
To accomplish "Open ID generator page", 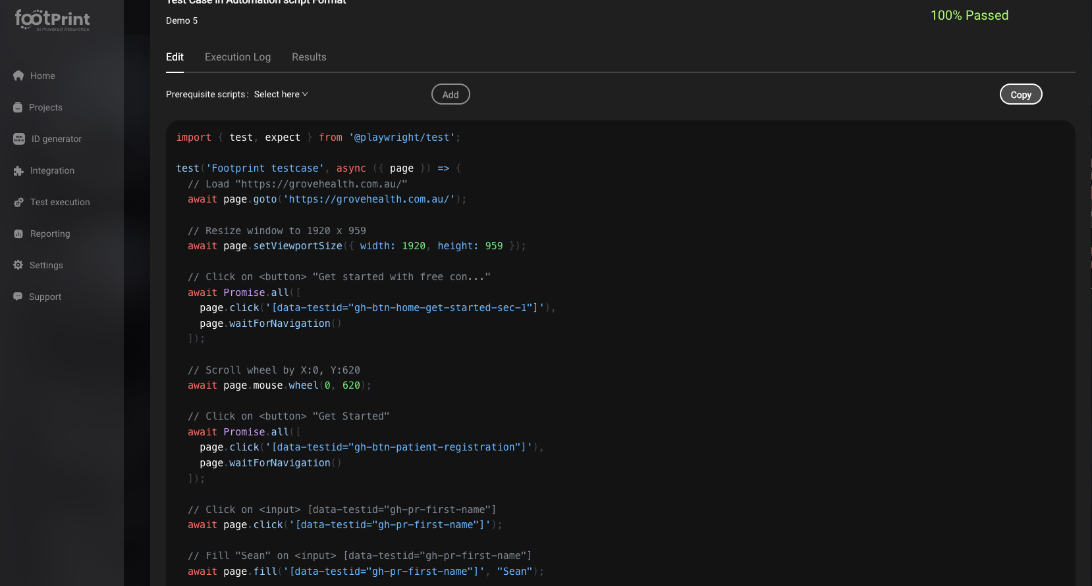I will [57, 139].
